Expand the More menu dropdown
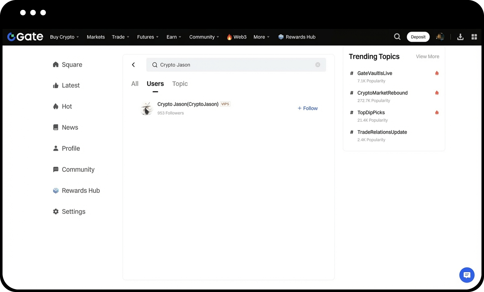This screenshot has height=292, width=484. pyautogui.click(x=261, y=37)
